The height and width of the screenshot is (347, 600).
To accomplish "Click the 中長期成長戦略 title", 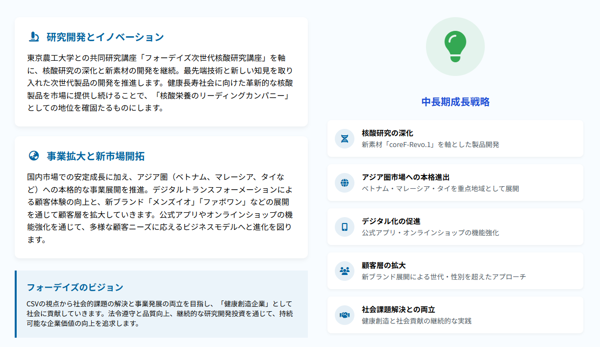I will click(455, 102).
